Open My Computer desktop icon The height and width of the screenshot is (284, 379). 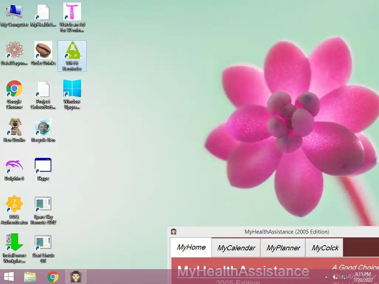pos(14,16)
